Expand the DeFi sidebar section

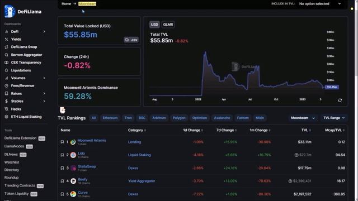point(44,32)
